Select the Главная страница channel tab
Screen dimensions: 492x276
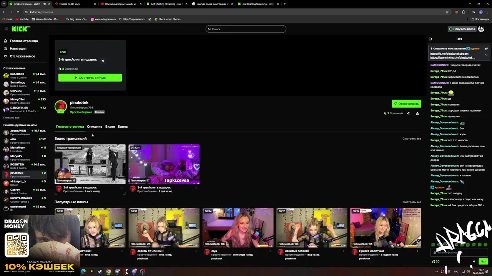click(70, 127)
